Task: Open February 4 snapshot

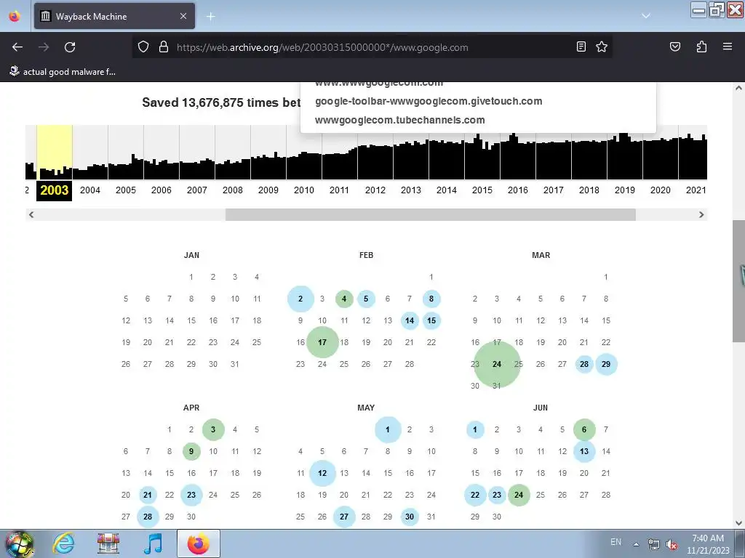Action: tap(344, 299)
